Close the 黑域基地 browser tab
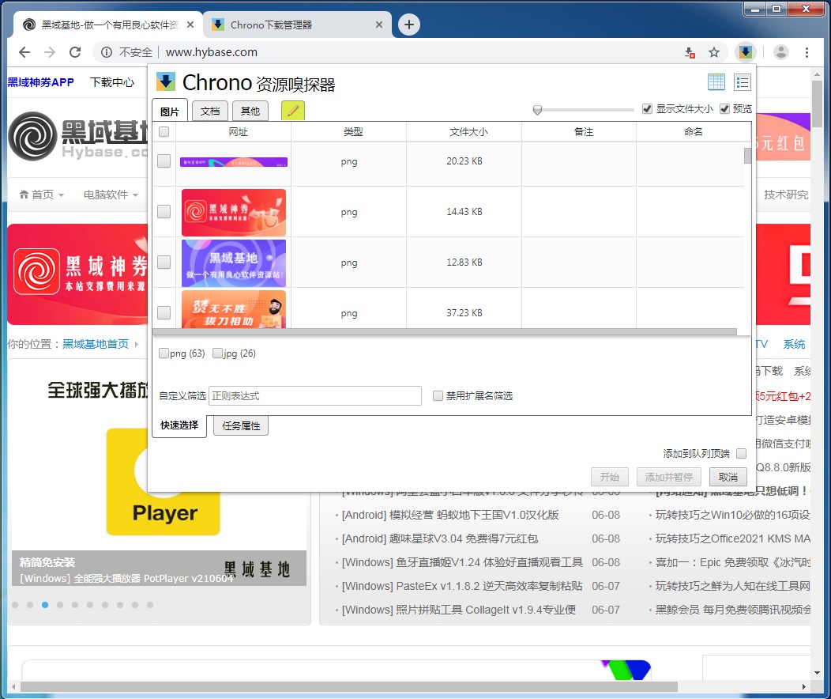Viewport: 831px width, 699px height. pyautogui.click(x=190, y=25)
